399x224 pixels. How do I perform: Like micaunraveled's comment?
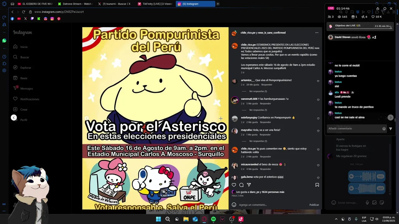pos(318,165)
